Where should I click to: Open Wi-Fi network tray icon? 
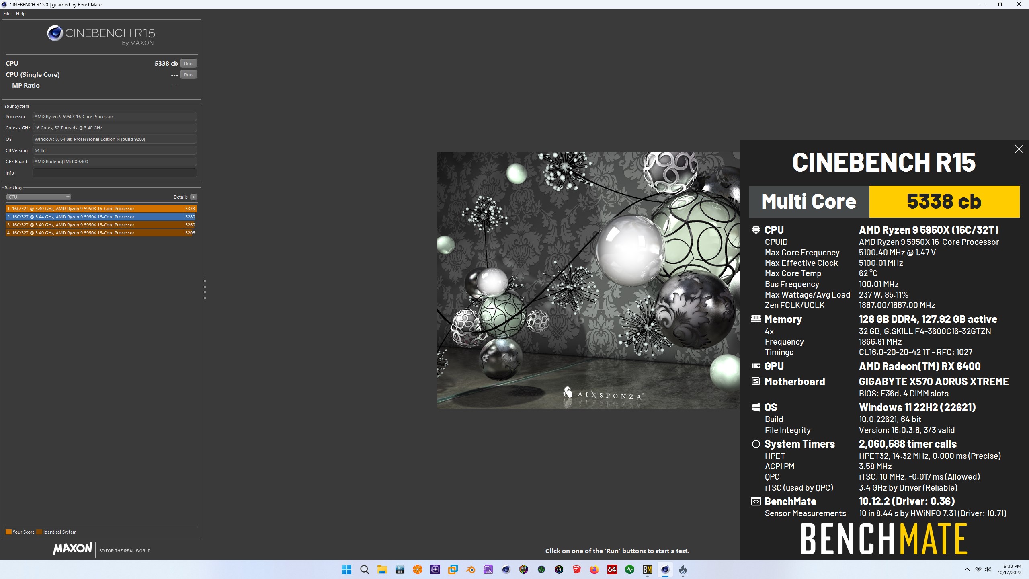pos(978,570)
